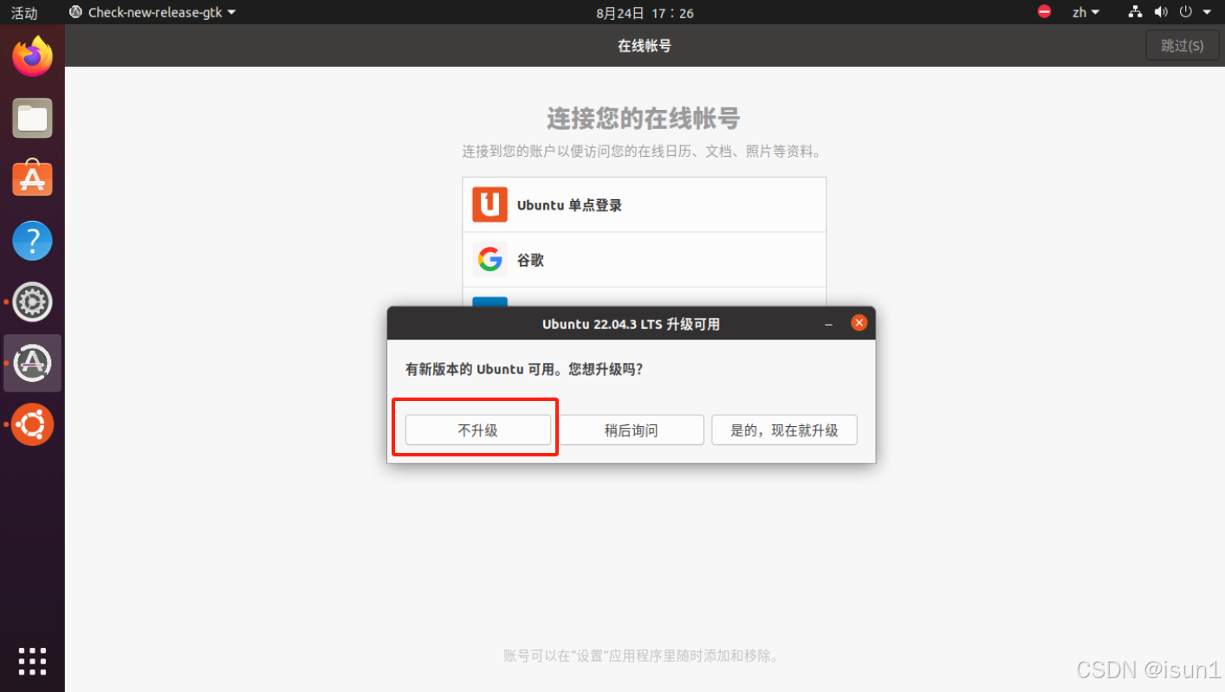Close the upgrade available dialog

click(x=859, y=323)
